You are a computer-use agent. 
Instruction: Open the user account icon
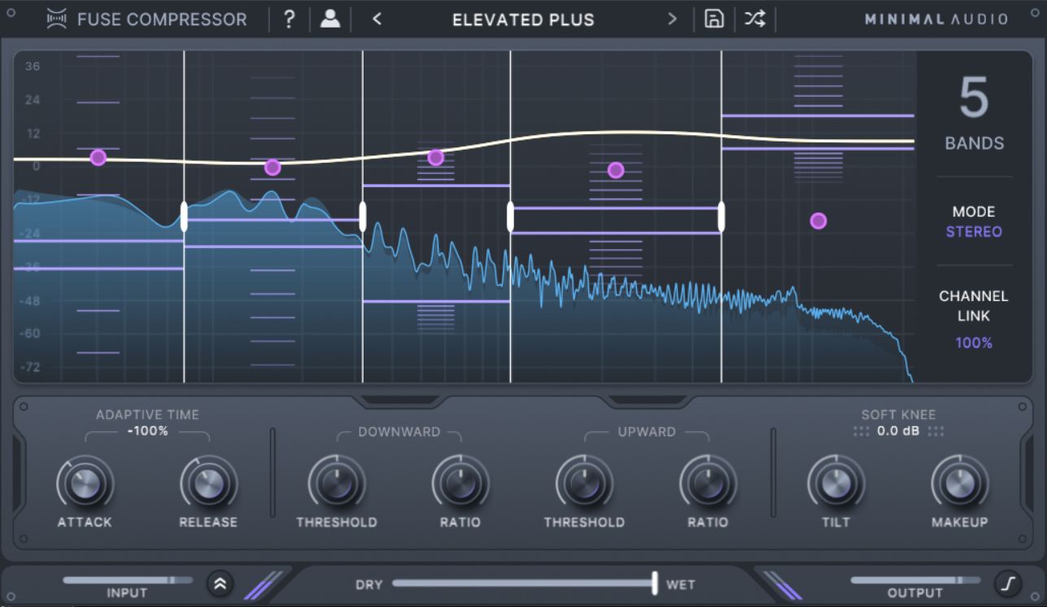click(x=330, y=20)
